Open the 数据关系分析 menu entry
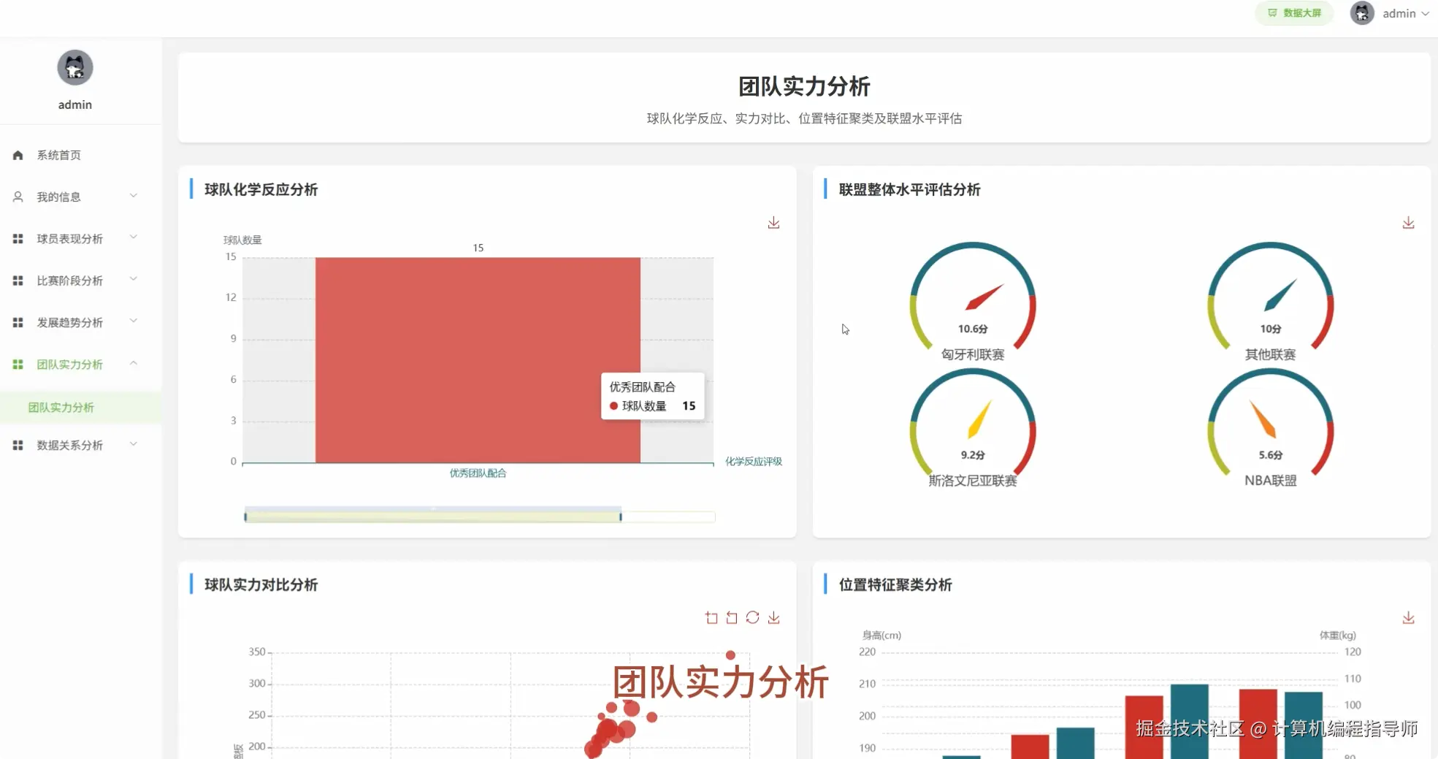Image resolution: width=1438 pixels, height=759 pixels. tap(70, 444)
